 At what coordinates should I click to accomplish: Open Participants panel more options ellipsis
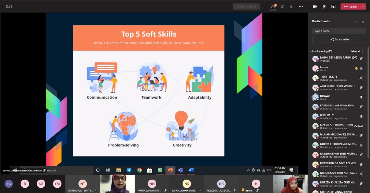(356, 22)
